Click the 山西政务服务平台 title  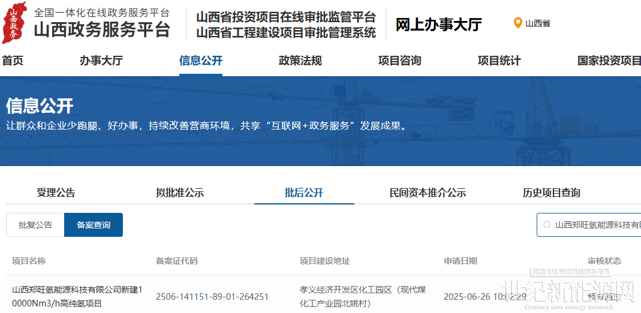click(x=101, y=30)
